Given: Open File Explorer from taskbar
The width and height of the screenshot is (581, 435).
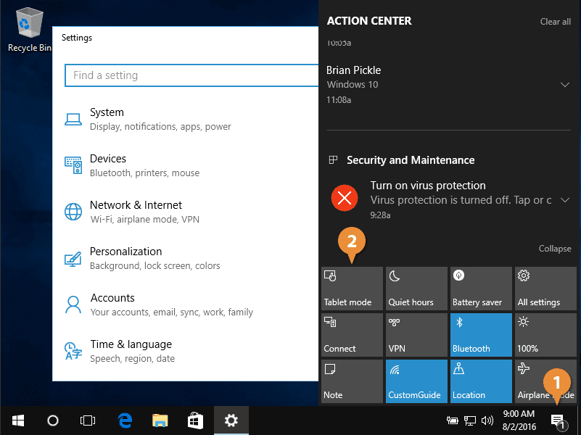Looking at the screenshot, I should click(160, 420).
